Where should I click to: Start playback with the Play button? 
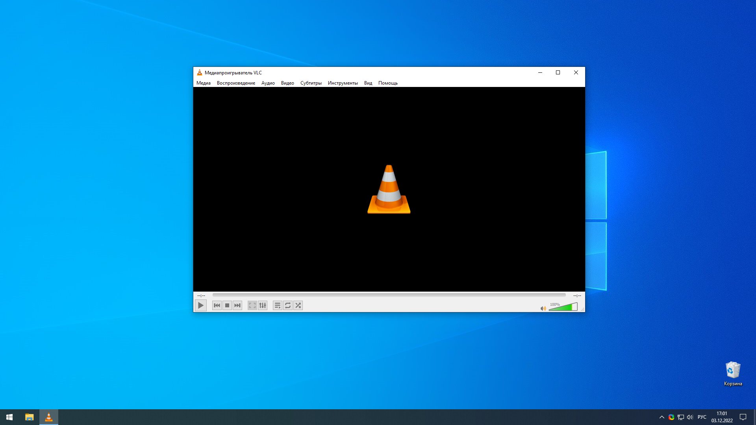200,305
